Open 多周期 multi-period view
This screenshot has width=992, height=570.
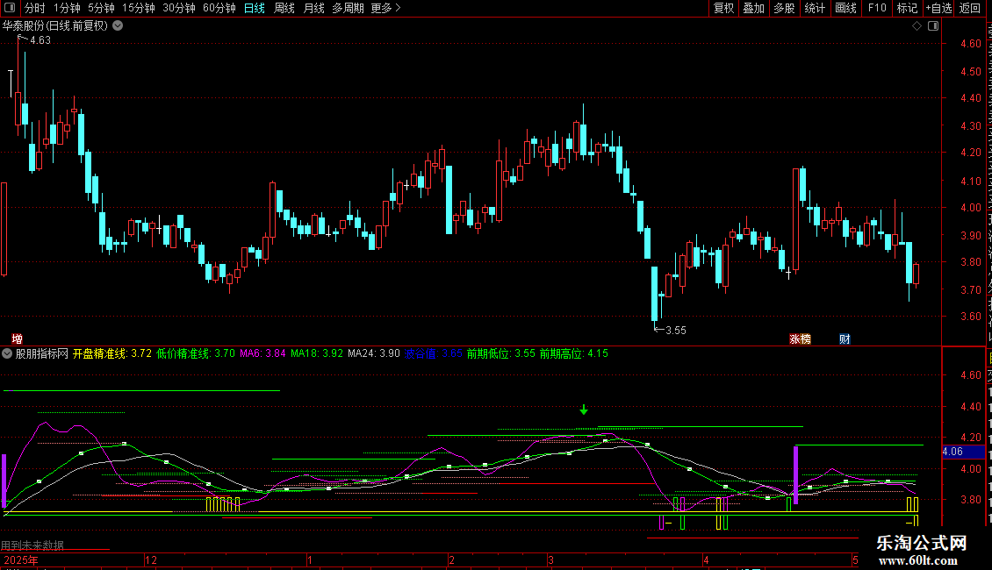coord(348,8)
